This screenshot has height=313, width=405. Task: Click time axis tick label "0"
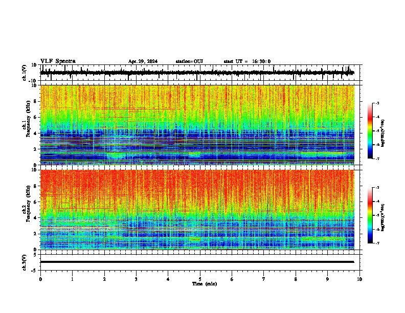(40, 279)
